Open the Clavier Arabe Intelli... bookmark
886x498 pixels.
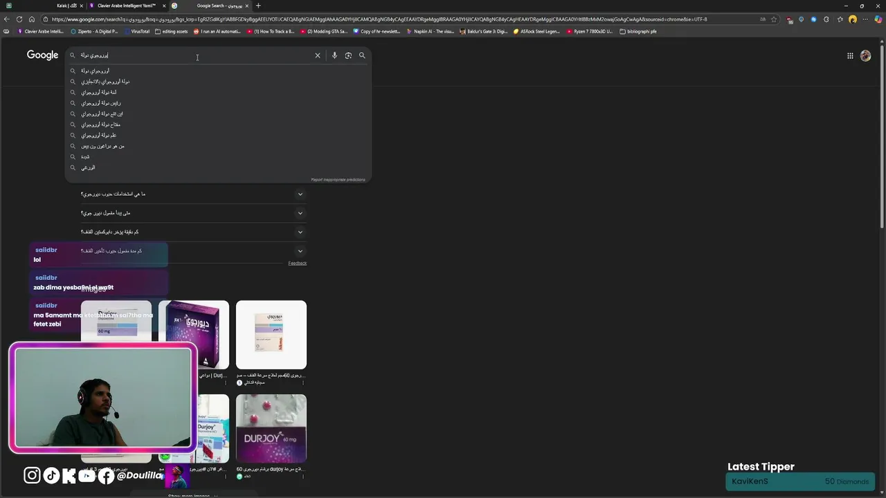click(42, 31)
